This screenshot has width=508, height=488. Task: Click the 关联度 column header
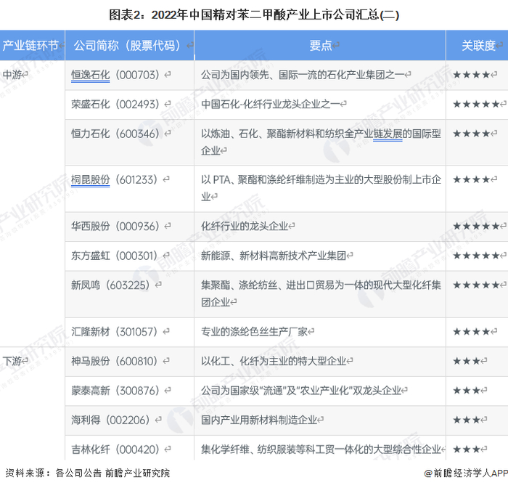(x=478, y=46)
